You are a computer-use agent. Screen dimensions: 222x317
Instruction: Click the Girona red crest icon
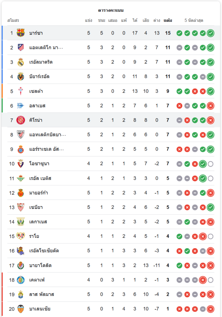pos(21,120)
